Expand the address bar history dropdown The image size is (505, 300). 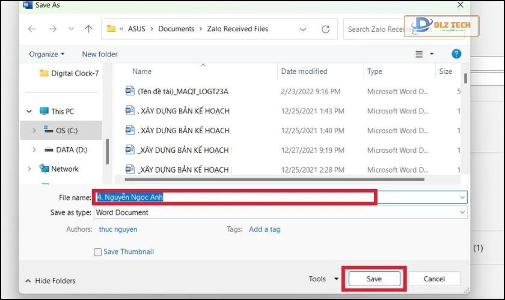[x=303, y=29]
